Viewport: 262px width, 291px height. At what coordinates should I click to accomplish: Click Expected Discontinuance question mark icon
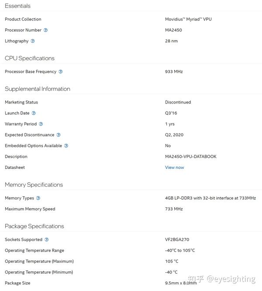click(x=59, y=135)
